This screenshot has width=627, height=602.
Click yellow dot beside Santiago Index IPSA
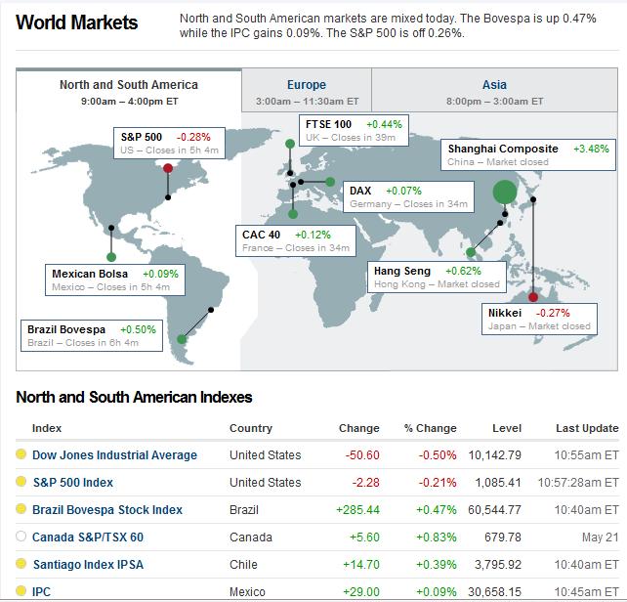coord(21,564)
